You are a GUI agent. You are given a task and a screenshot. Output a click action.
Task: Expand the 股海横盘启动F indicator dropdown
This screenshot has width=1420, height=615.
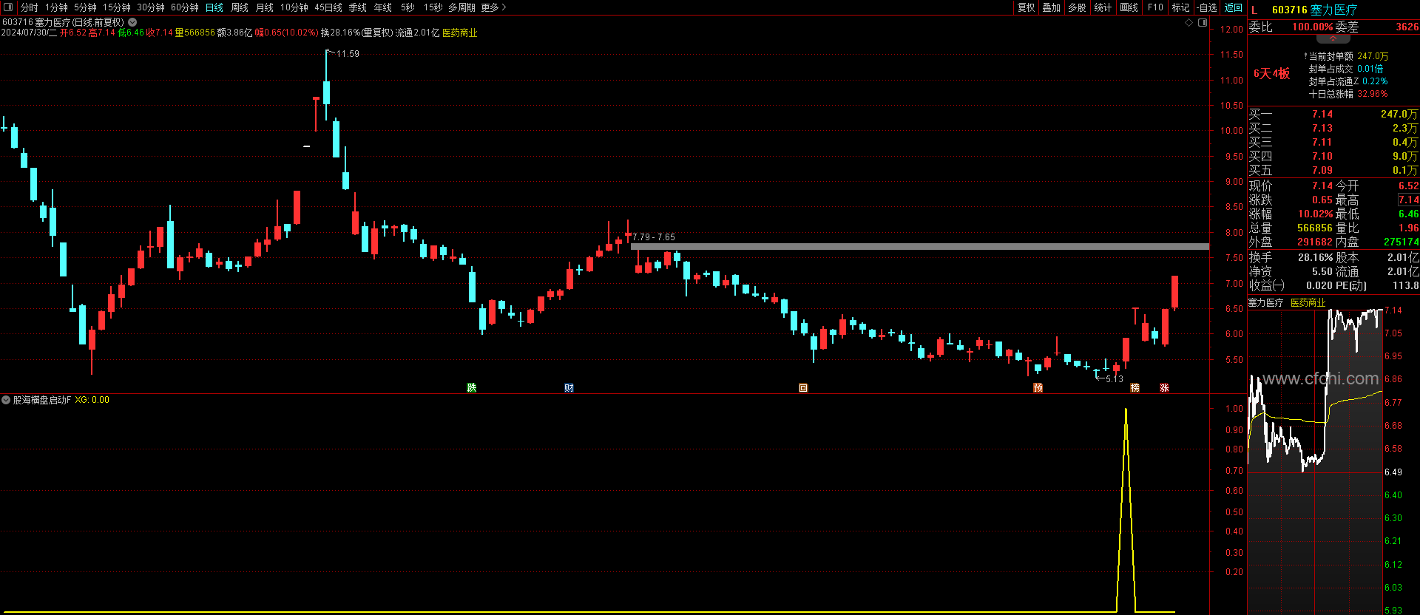(6, 400)
